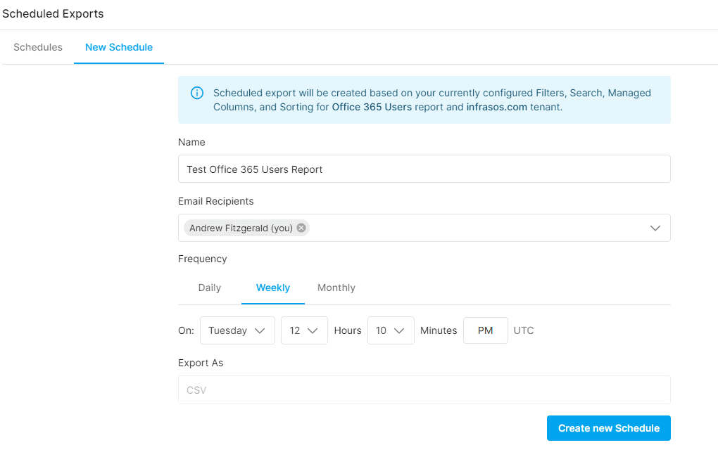This screenshot has height=471, width=718.
Task: Select the New Schedule tab
Action: tap(119, 47)
